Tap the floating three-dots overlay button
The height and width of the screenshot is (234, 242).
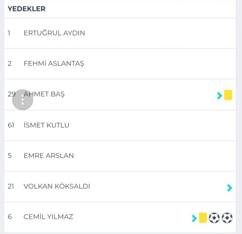[23, 99]
